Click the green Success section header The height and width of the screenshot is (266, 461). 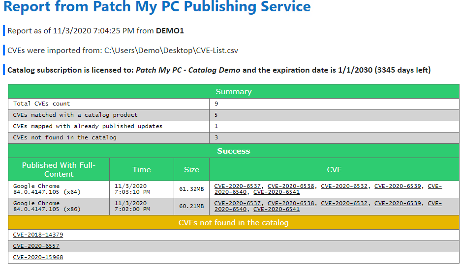coord(233,151)
